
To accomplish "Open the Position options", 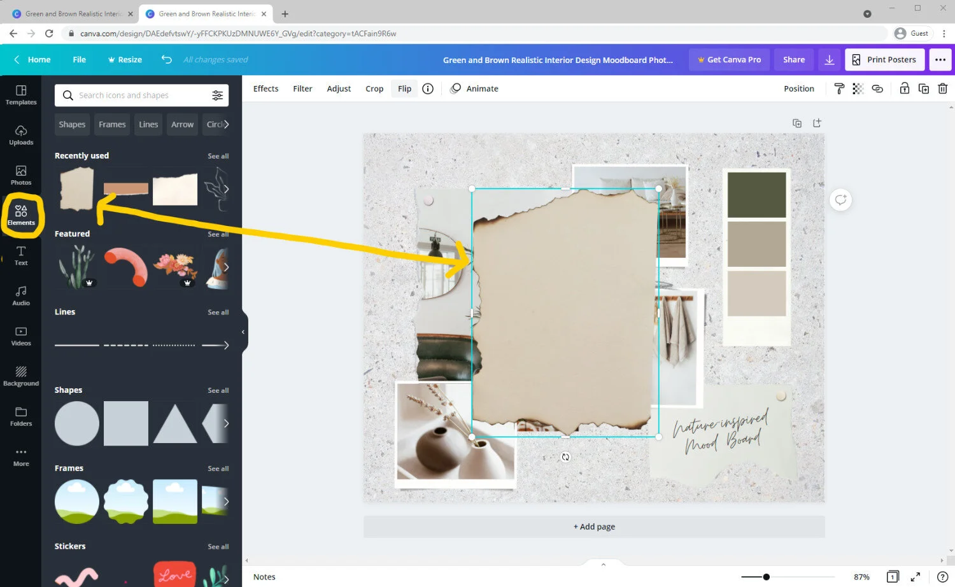I will pos(799,88).
